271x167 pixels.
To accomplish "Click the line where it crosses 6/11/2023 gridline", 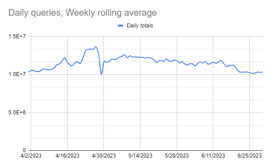I will (213, 62).
